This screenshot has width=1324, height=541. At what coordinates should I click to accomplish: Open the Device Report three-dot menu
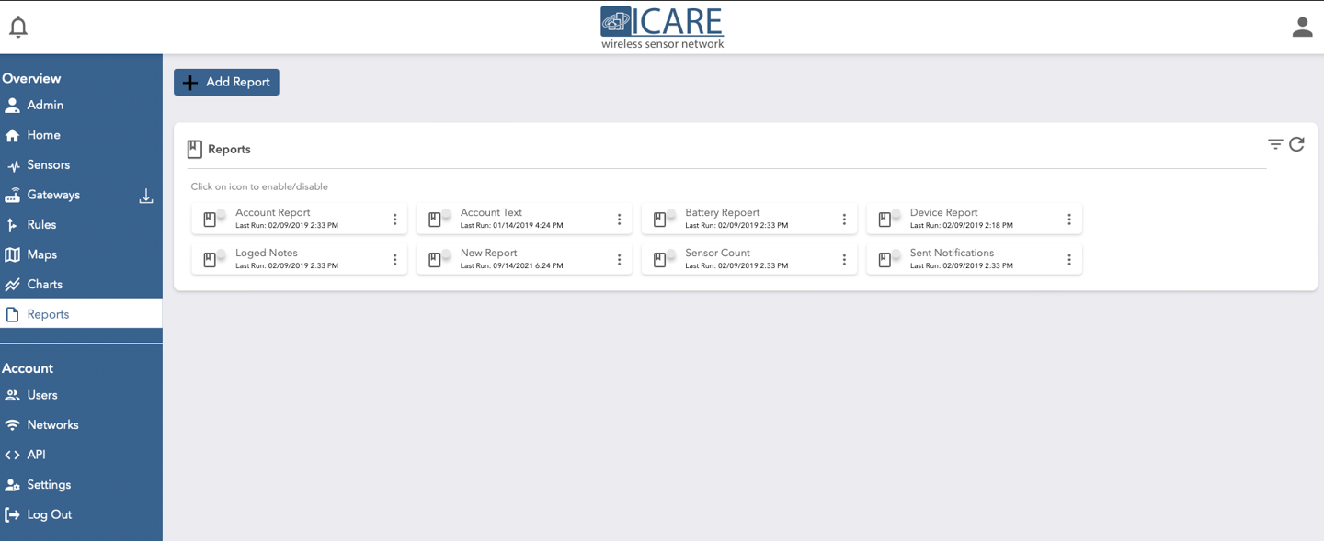1068,220
